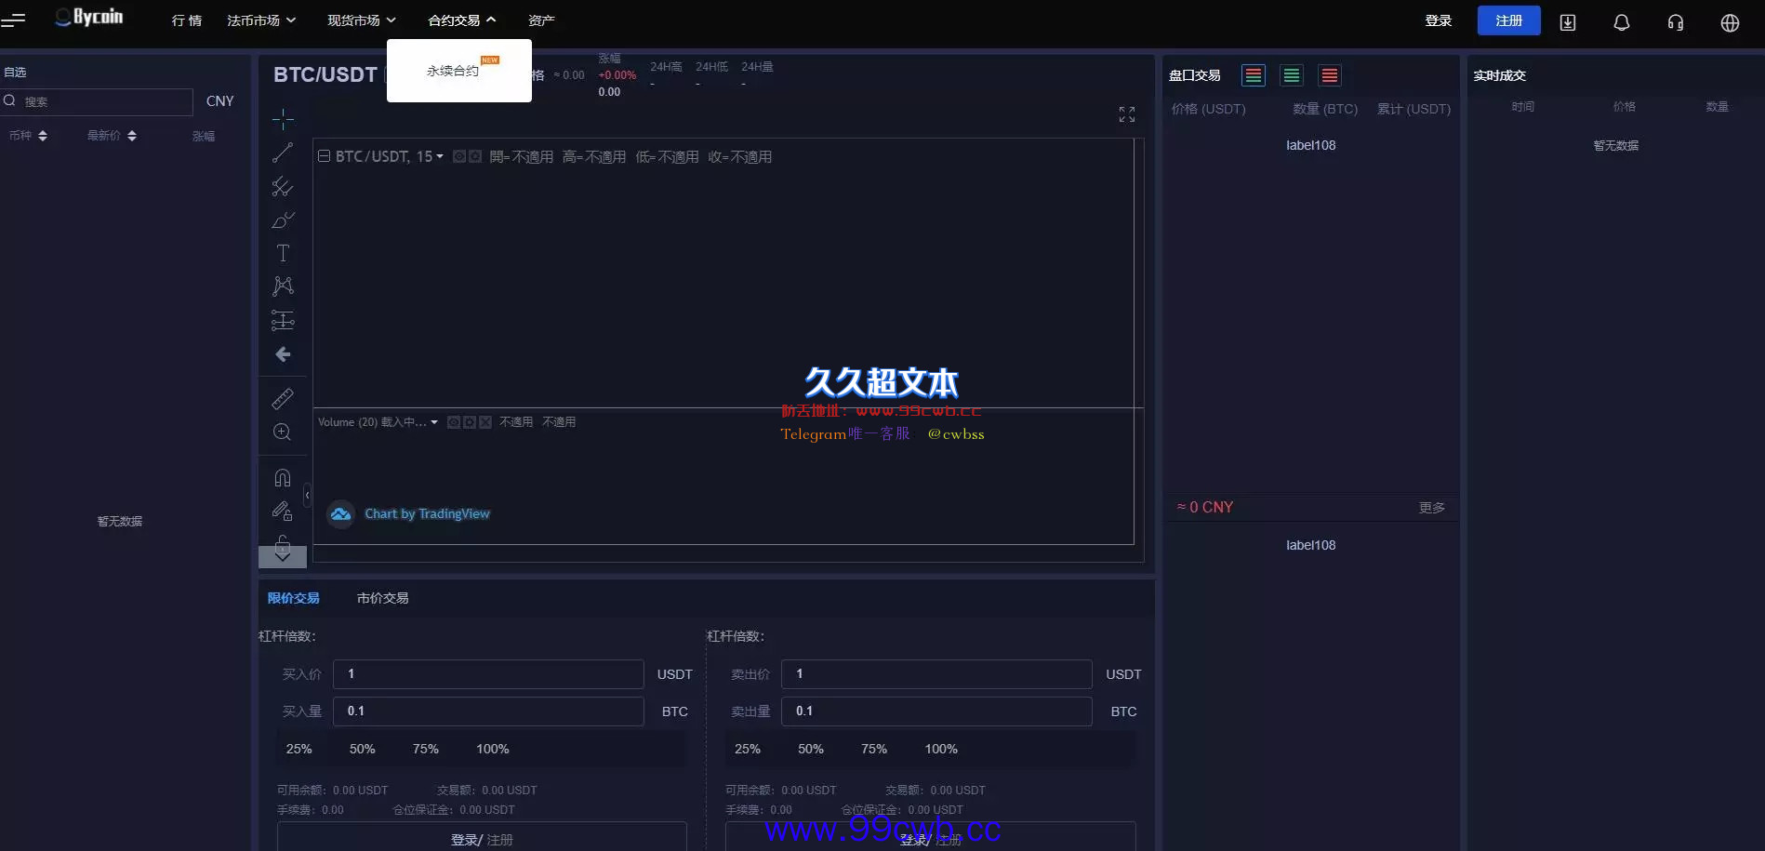
Task: Toggle stay in drawing mode pencil-lock
Action: pos(283,511)
